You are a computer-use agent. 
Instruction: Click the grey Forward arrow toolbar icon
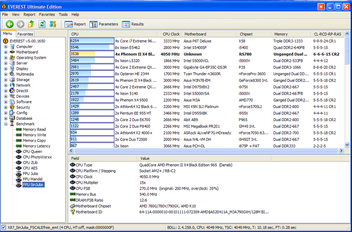[21, 24]
